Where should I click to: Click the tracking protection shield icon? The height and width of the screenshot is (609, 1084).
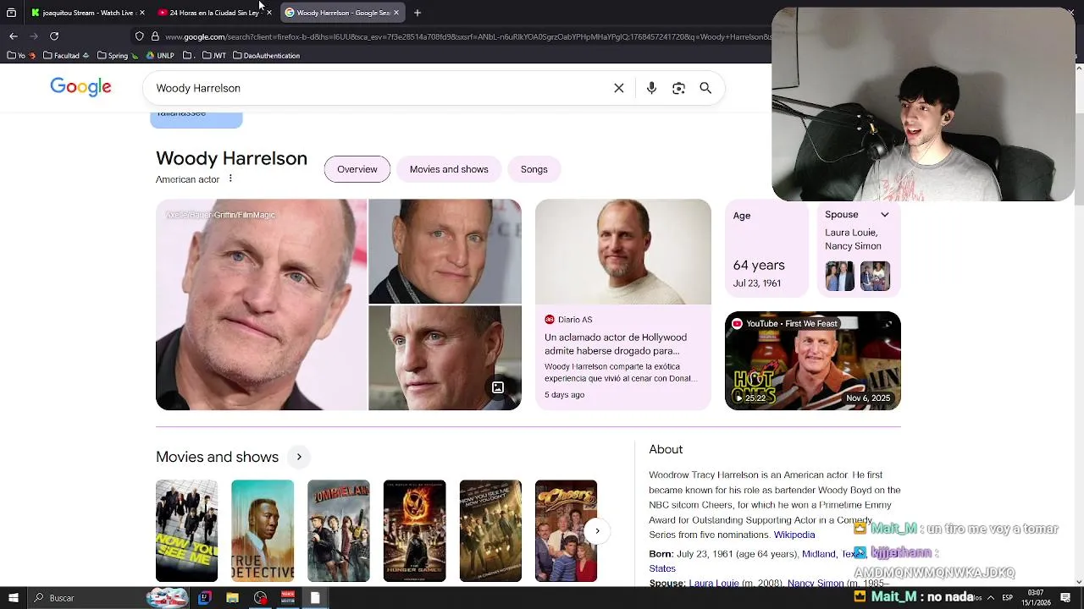click(x=140, y=36)
